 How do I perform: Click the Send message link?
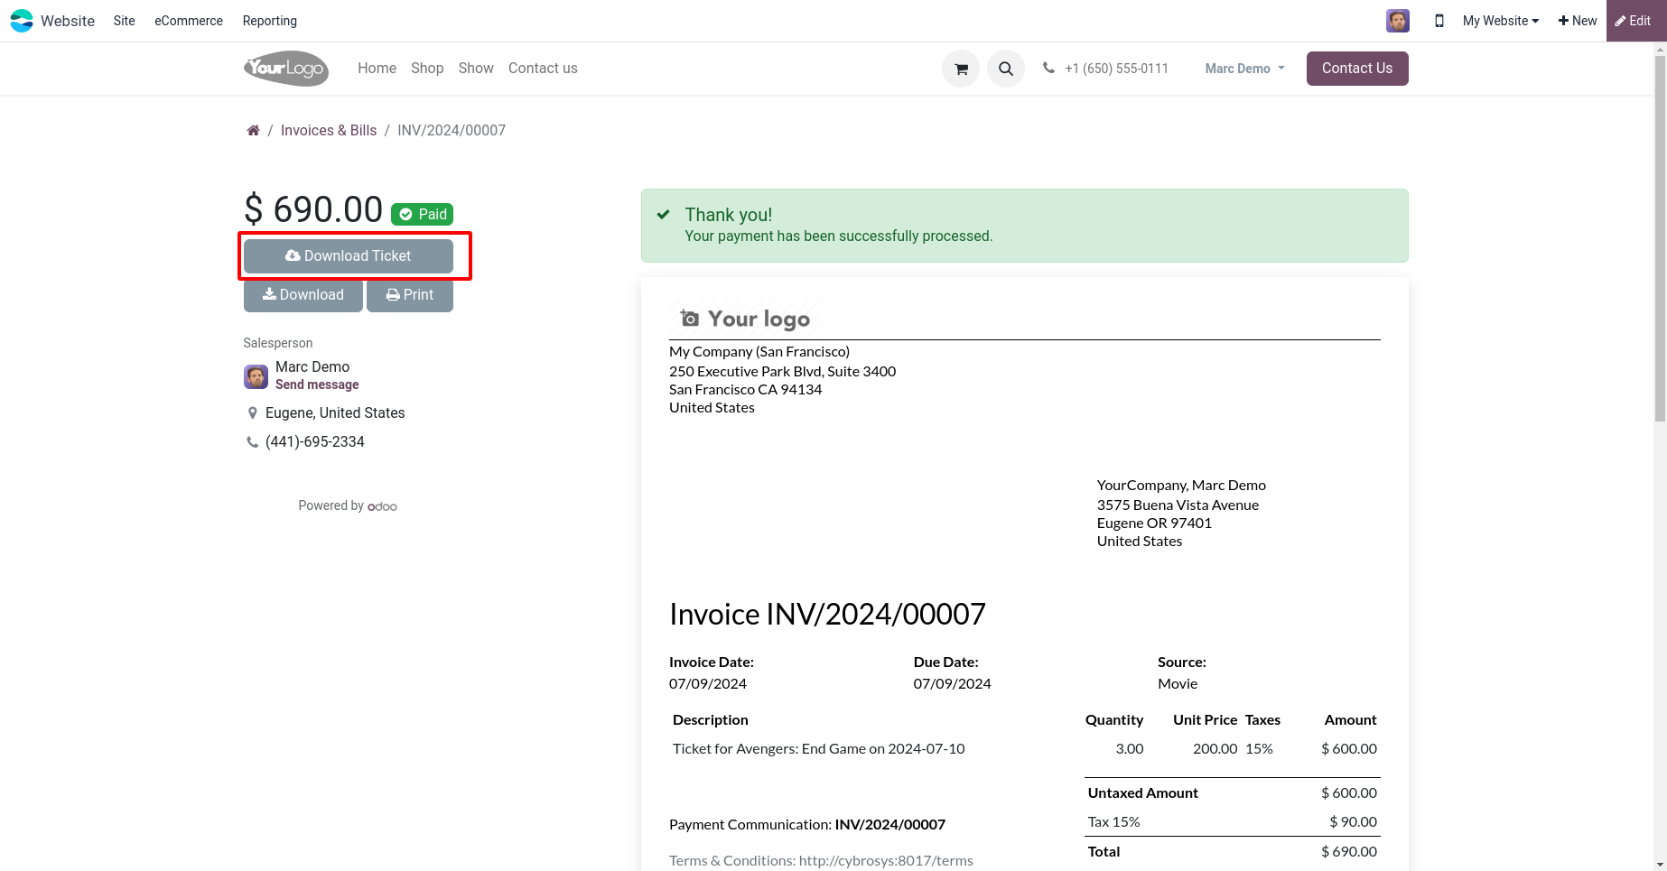click(317, 385)
